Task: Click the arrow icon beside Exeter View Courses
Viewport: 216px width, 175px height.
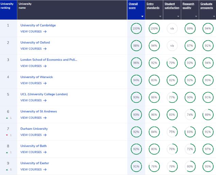Action: [x=45, y=170]
